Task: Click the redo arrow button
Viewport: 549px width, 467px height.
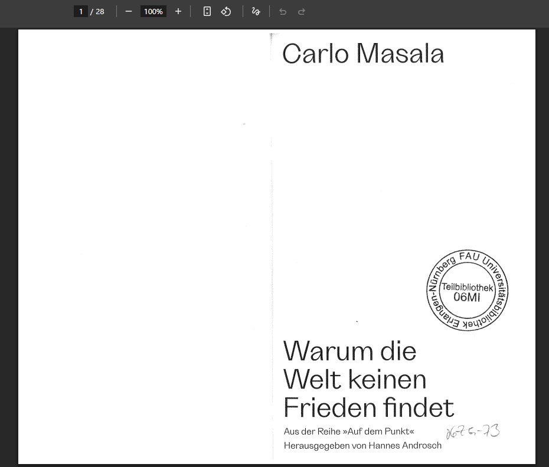Action: click(302, 12)
